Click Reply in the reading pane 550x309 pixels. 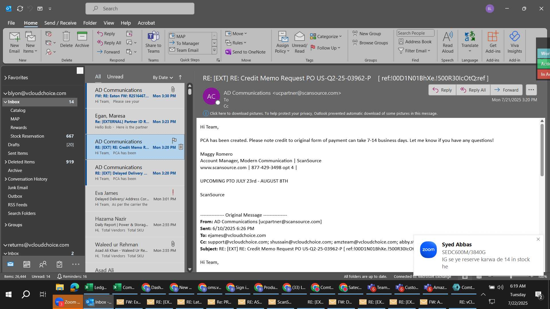point(442,90)
